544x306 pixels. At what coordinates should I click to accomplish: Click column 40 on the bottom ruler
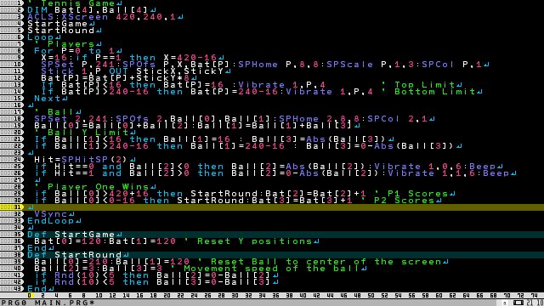(x=303, y=296)
